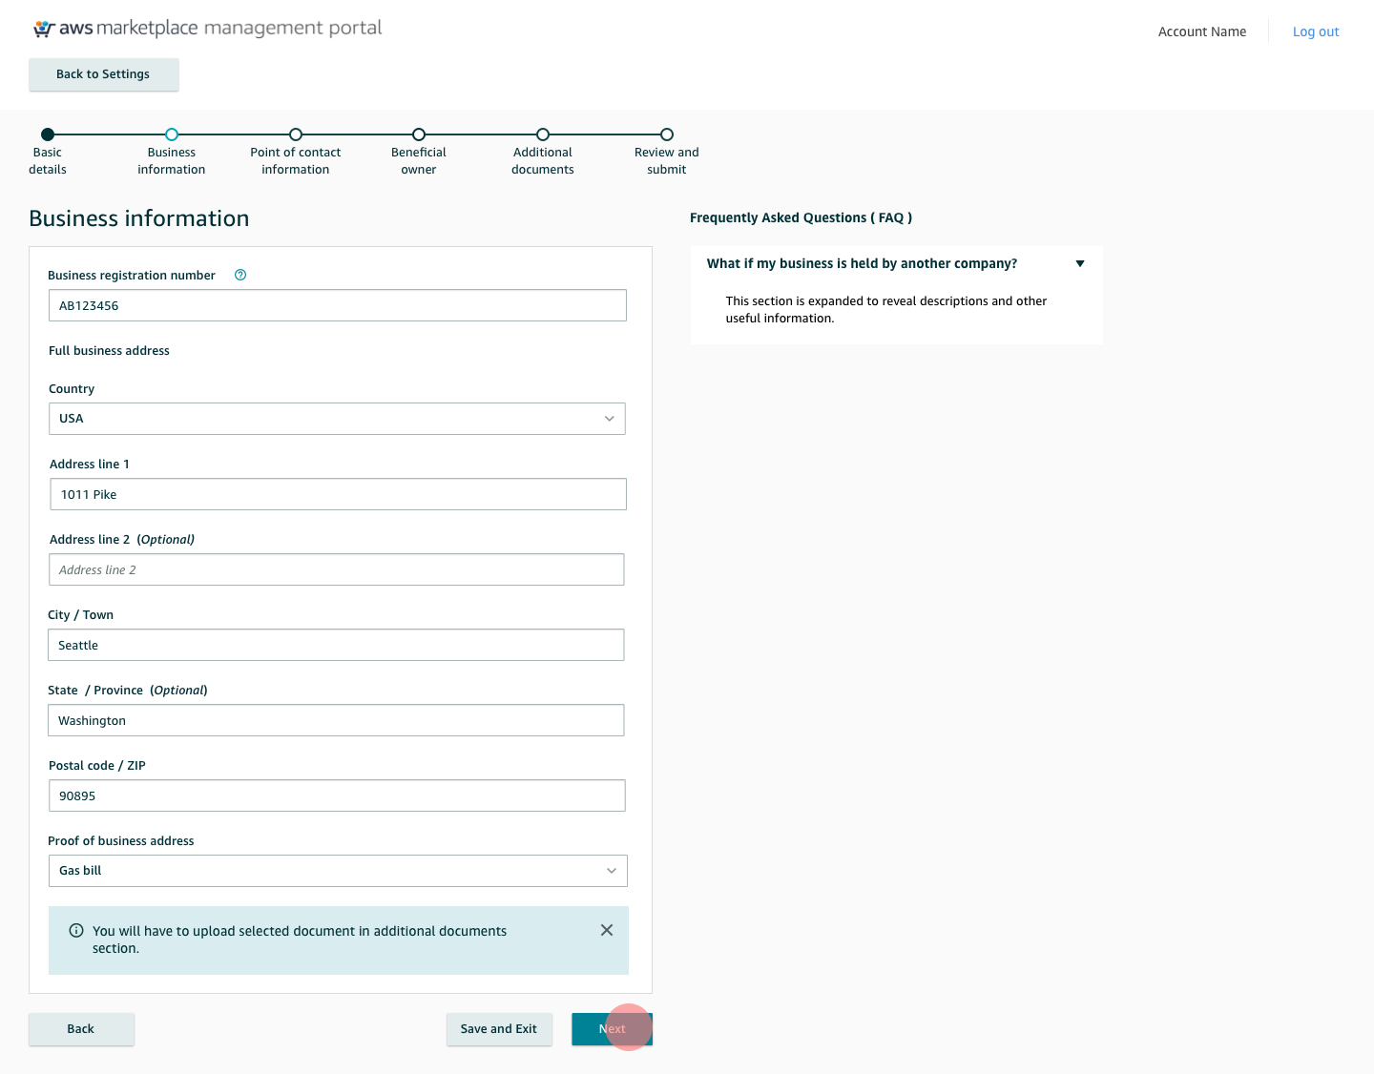Open help icon beside Business registration number

point(240,275)
